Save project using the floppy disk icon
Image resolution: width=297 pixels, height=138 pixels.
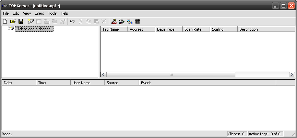21,21
